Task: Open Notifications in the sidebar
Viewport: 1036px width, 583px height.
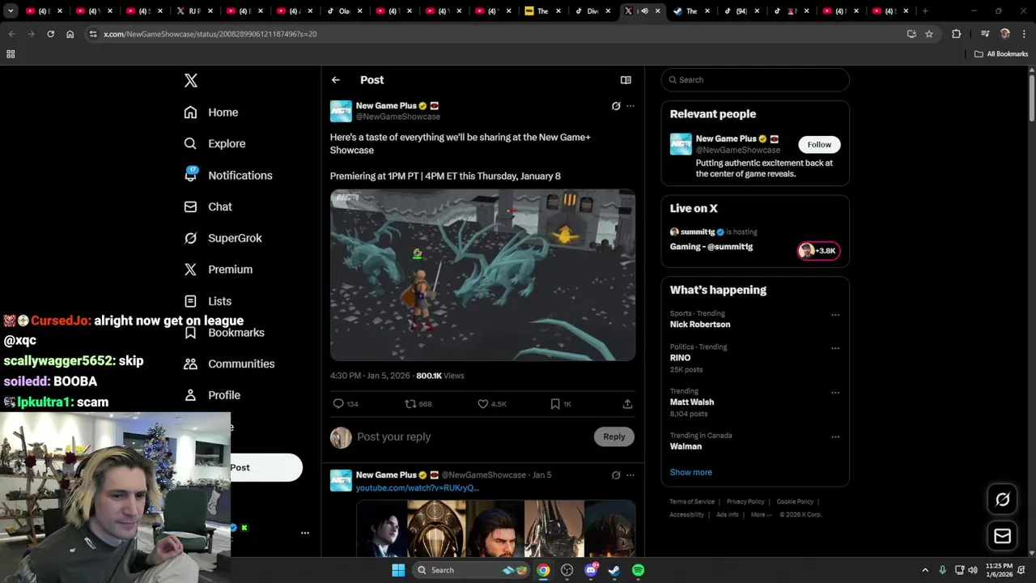Action: click(228, 175)
